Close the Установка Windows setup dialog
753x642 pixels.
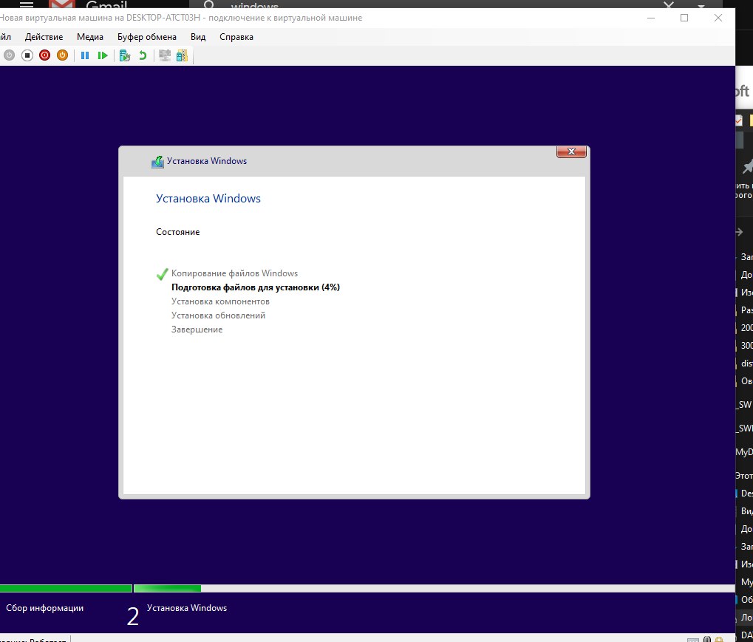pos(571,151)
